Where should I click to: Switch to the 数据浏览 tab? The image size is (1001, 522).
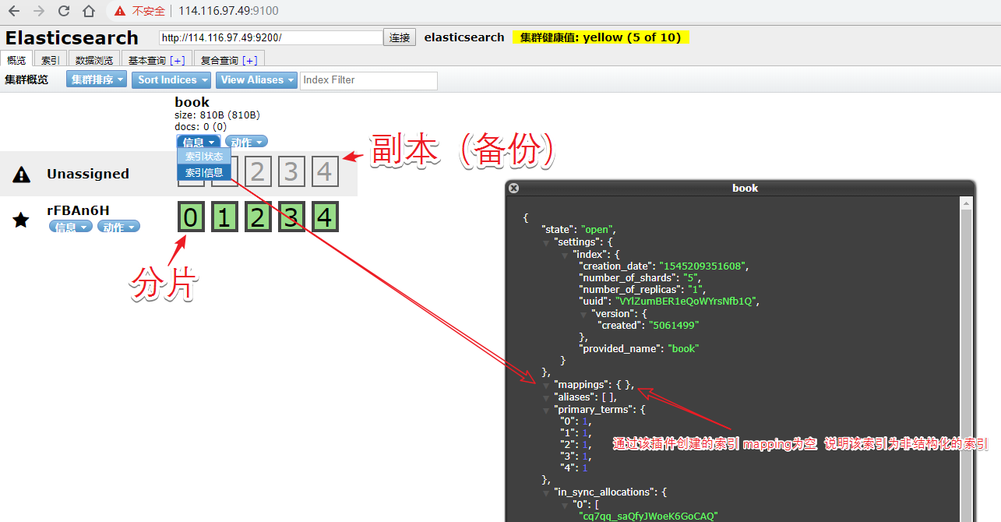coord(94,60)
